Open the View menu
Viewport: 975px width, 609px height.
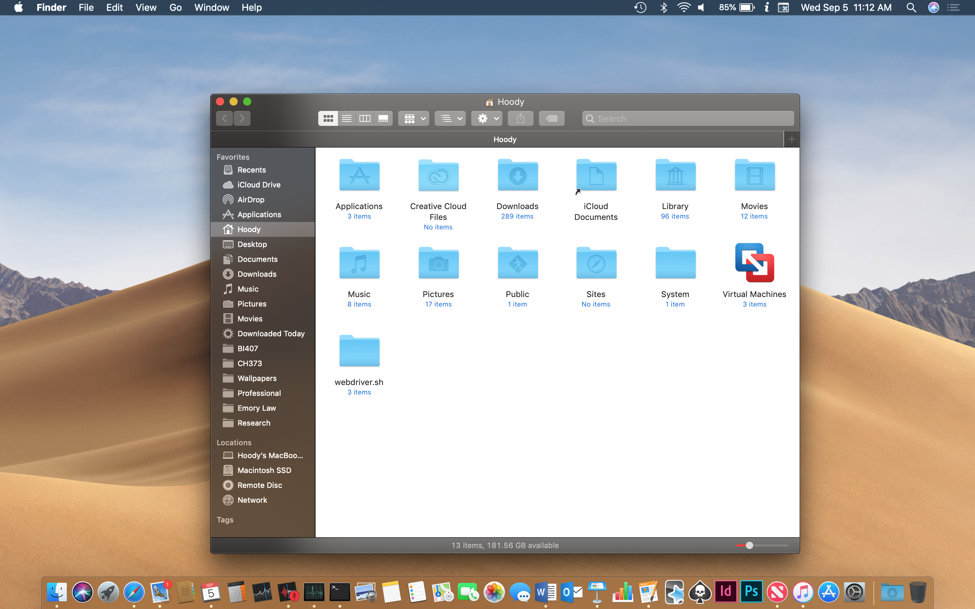pyautogui.click(x=146, y=8)
